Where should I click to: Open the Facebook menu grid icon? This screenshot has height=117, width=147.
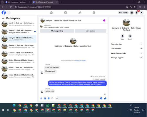[x=132, y=13]
